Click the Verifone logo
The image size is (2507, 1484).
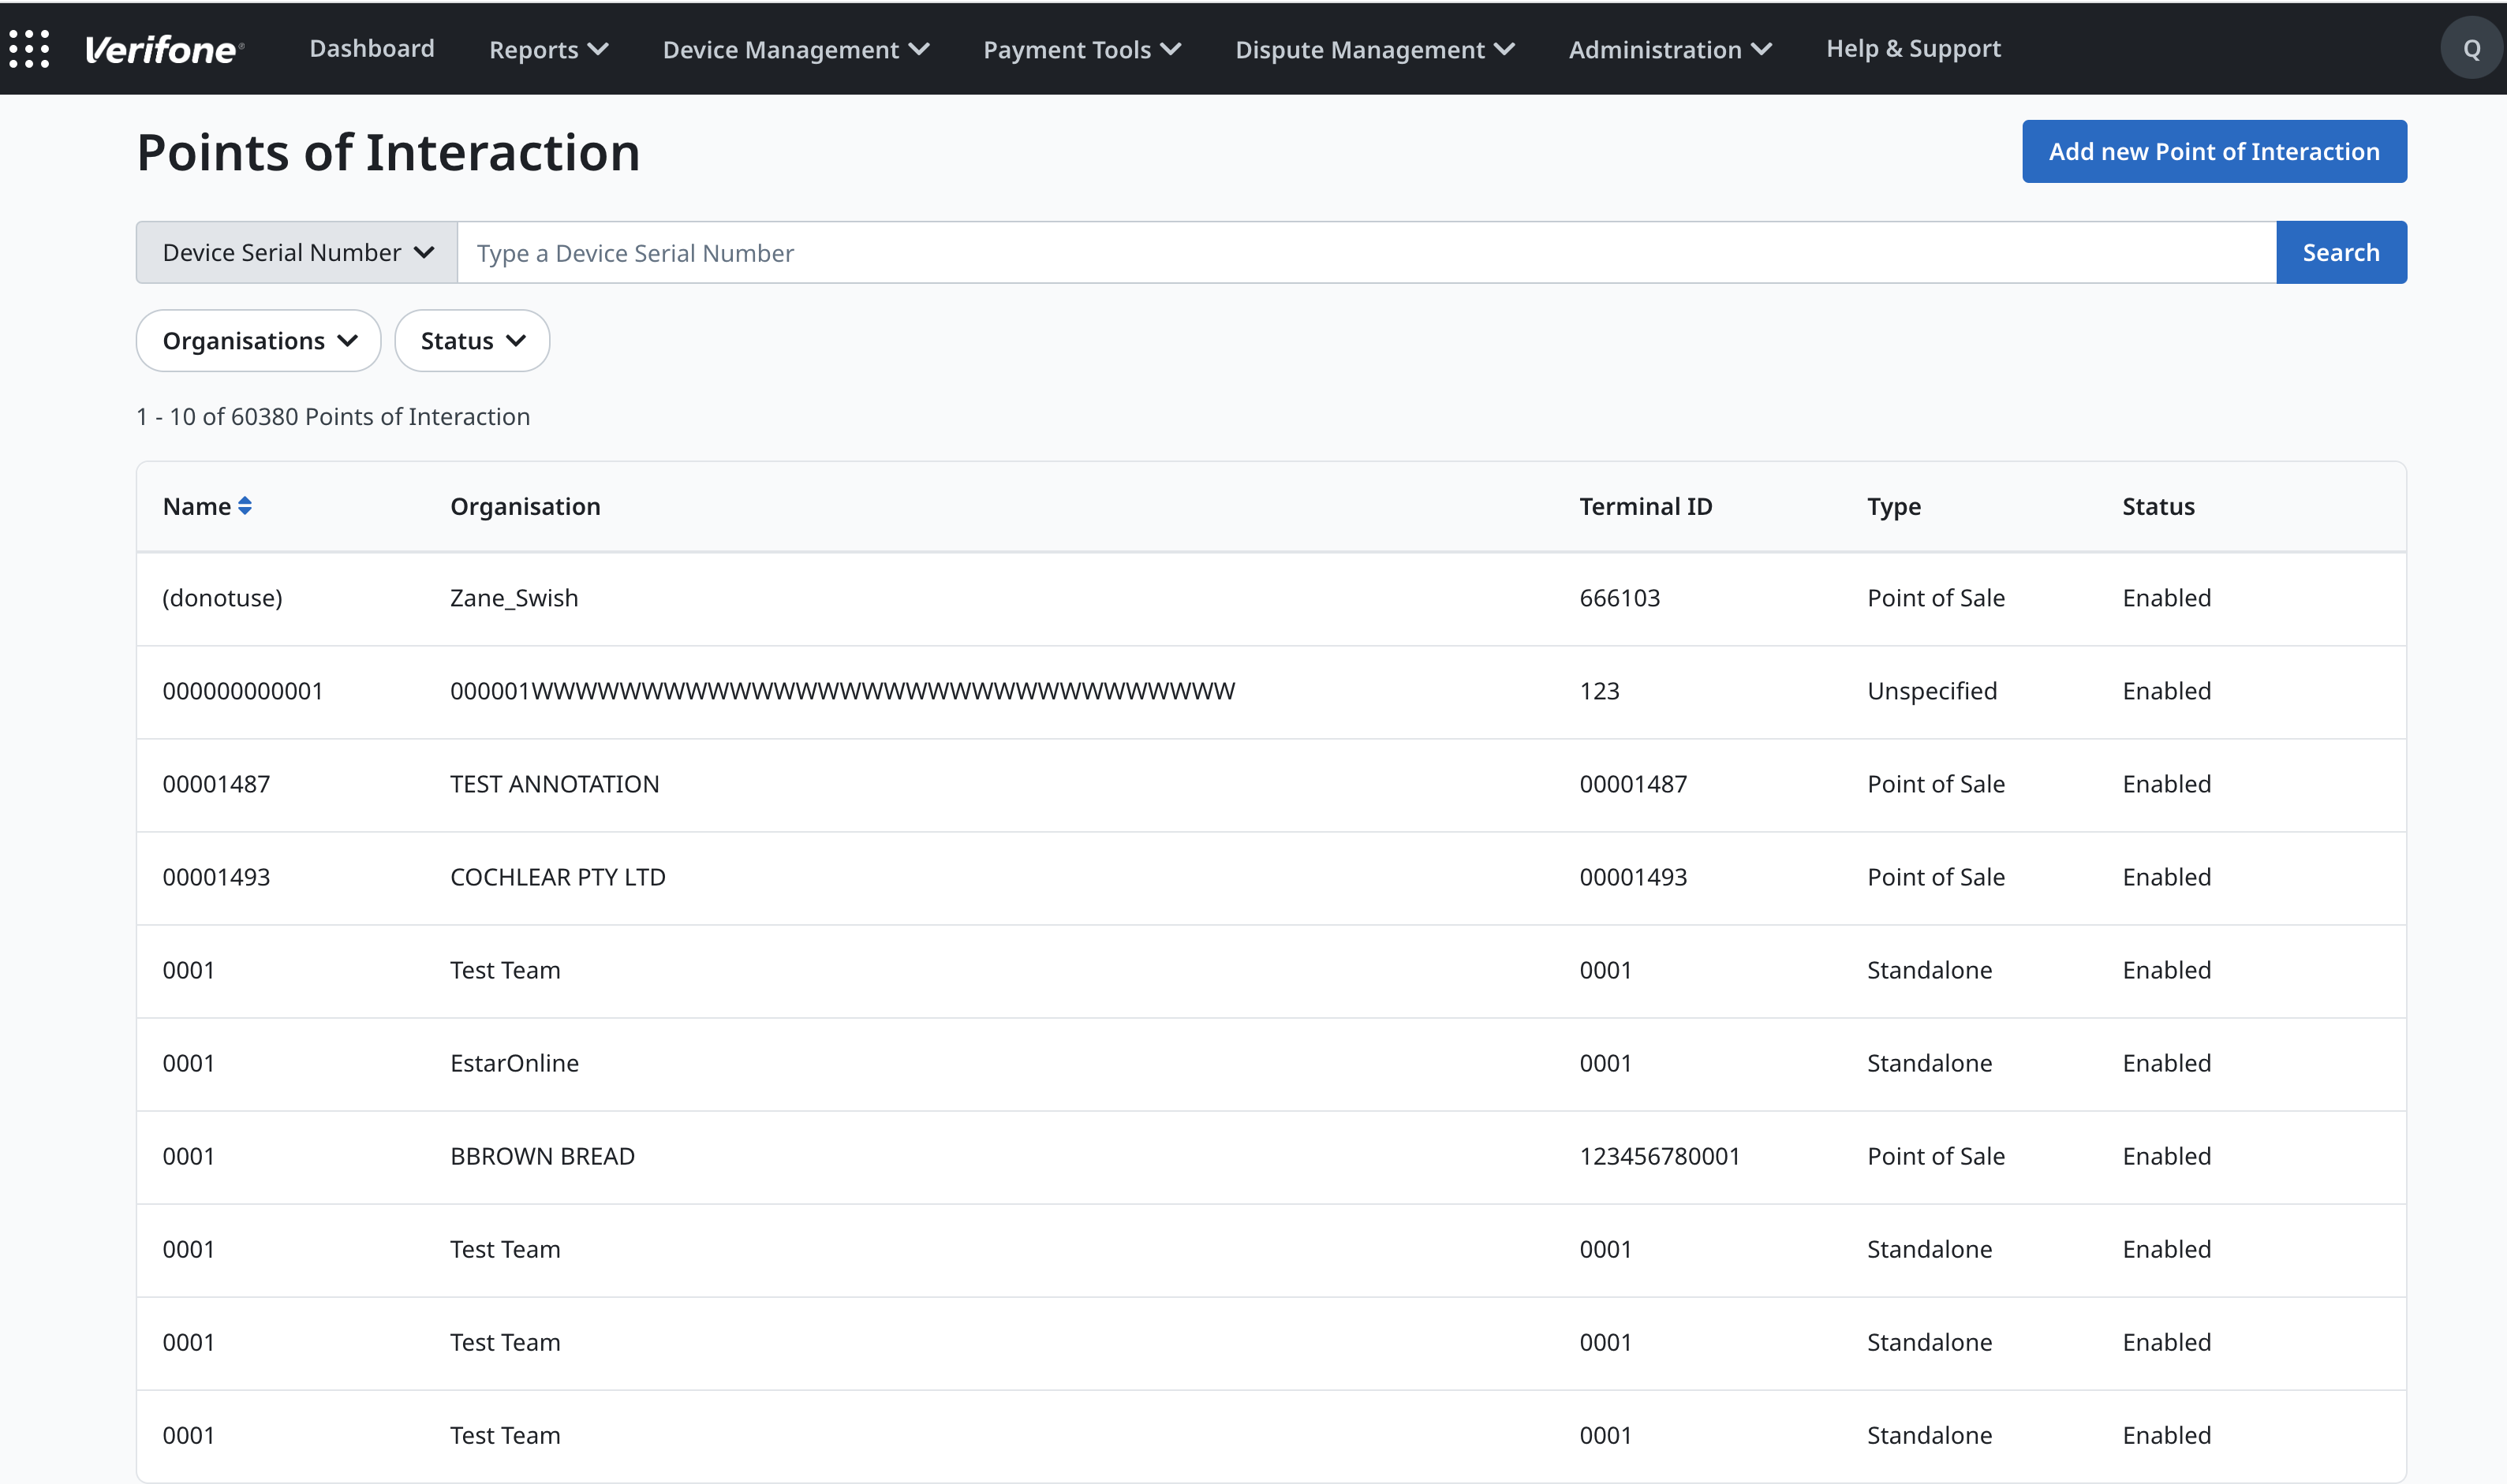[x=164, y=49]
